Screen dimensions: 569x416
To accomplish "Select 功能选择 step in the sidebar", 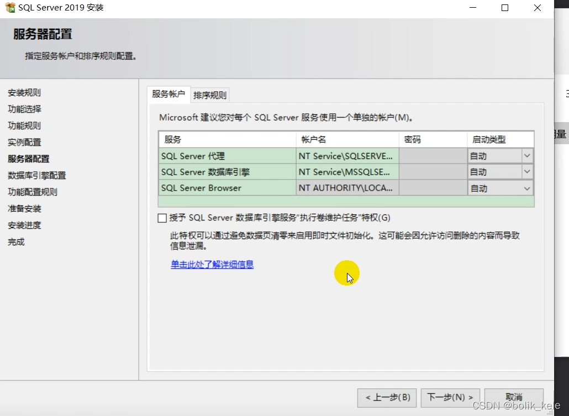I will coord(24,109).
